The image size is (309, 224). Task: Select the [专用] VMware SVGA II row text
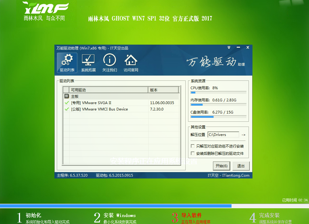coord(91,103)
